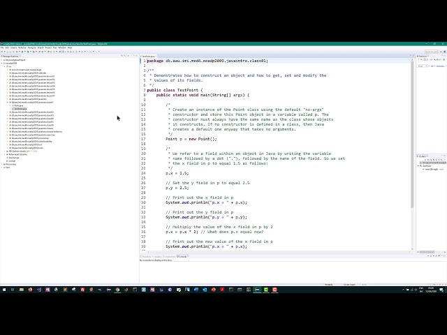This screenshot has height=335, width=447.
Task: Open Package Explorer view menu arrow
Action: pyautogui.click(x=129, y=56)
